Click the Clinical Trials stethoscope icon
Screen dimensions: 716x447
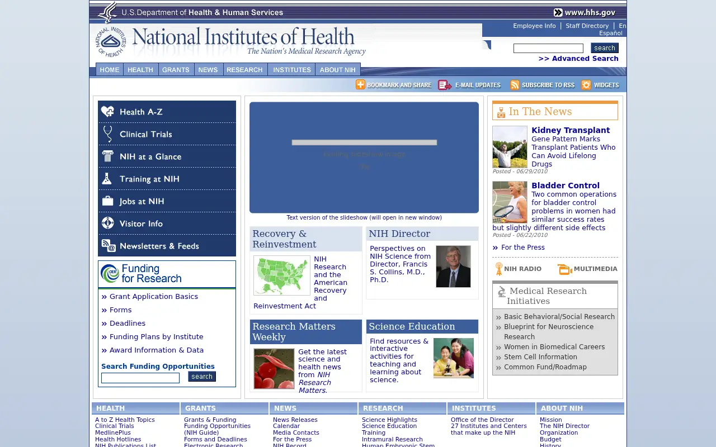[107, 134]
